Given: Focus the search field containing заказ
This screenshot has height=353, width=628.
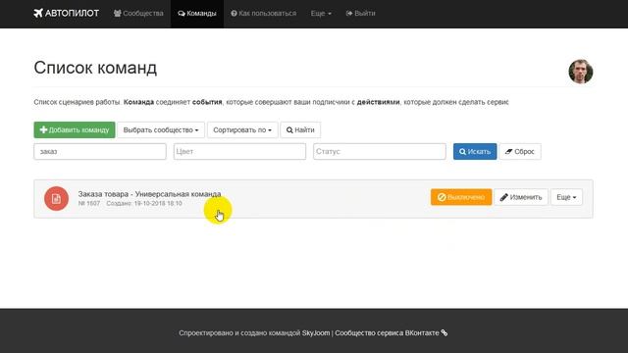Looking at the screenshot, I should 100,151.
